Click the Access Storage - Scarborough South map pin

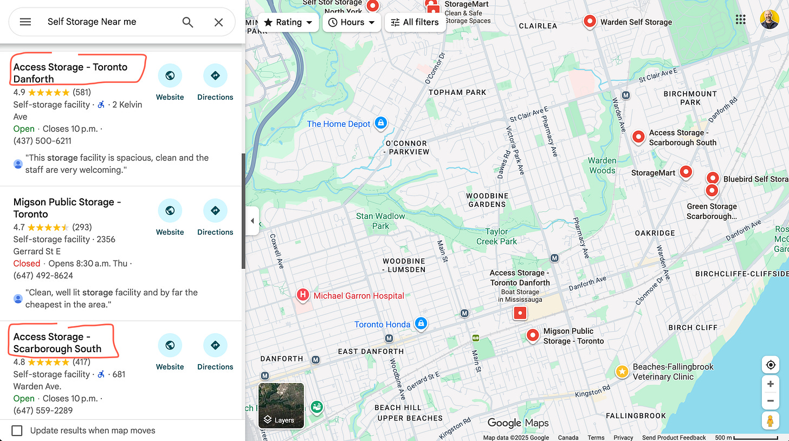coord(638,137)
